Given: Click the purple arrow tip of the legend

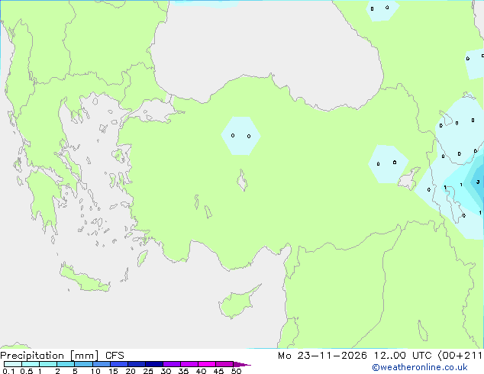Looking at the screenshot, I should (242, 364).
